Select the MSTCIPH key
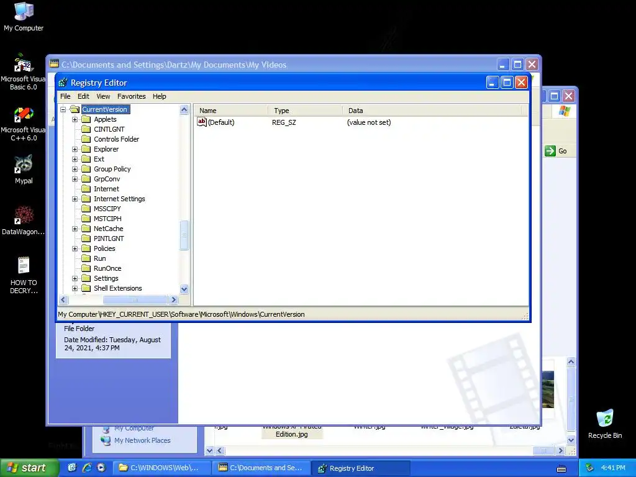The image size is (636, 477). 107,219
